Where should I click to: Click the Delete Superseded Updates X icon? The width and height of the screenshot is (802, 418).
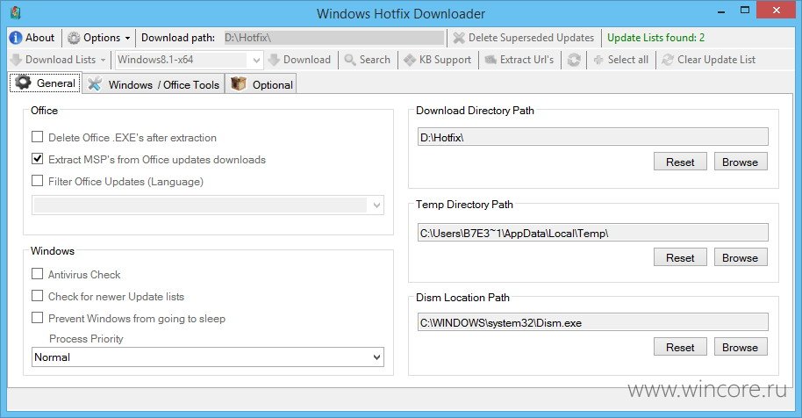point(459,38)
